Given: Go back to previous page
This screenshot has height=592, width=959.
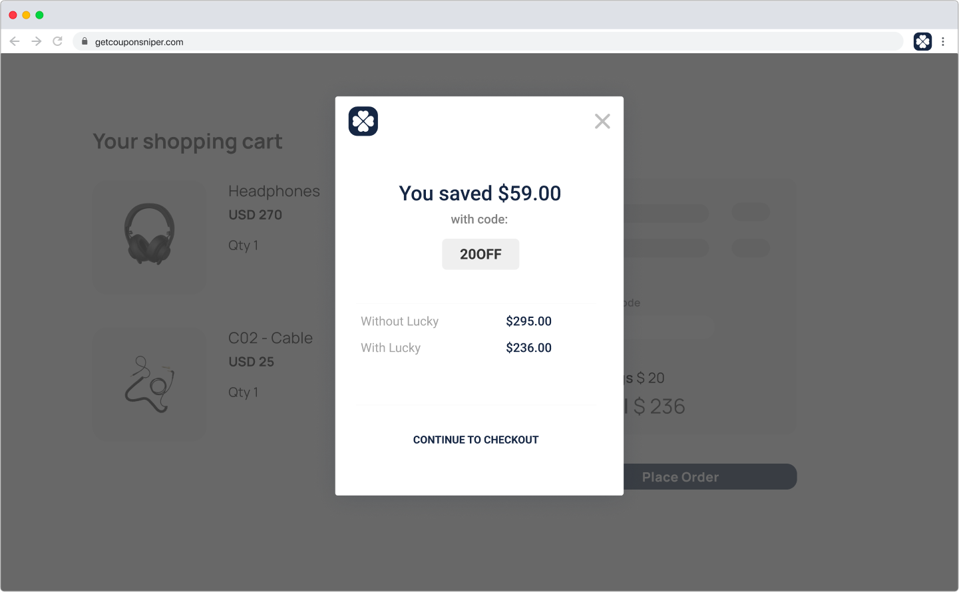Looking at the screenshot, I should 15,41.
